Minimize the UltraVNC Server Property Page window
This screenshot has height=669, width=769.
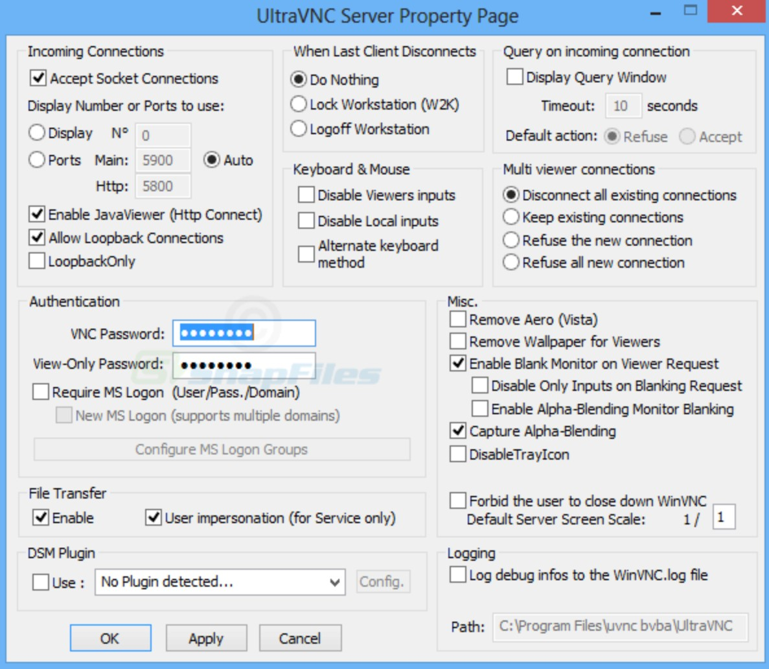coord(656,12)
